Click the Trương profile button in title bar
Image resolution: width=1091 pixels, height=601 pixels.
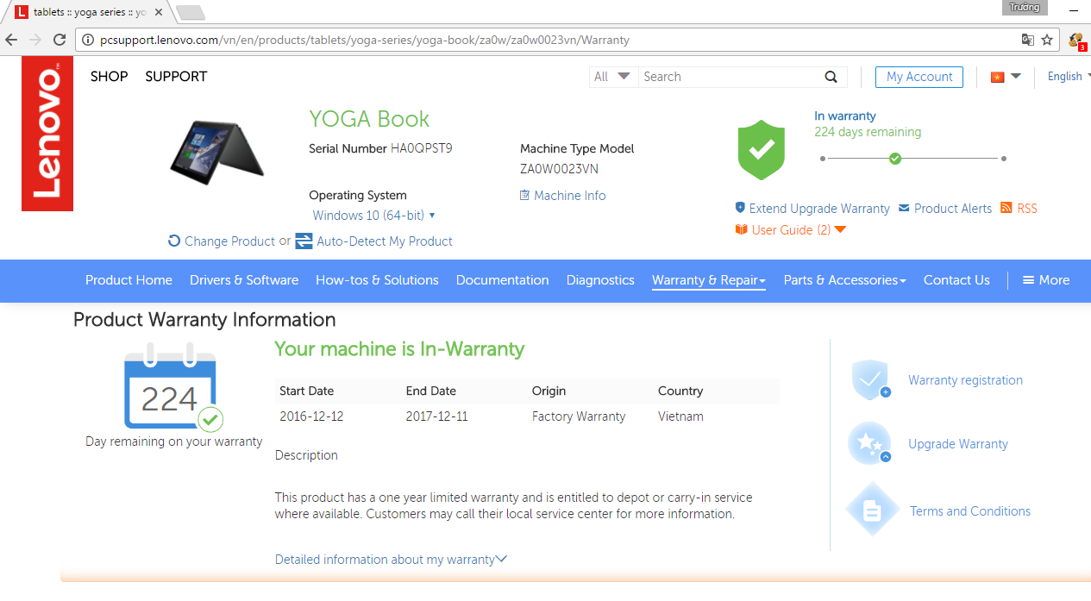[1025, 8]
